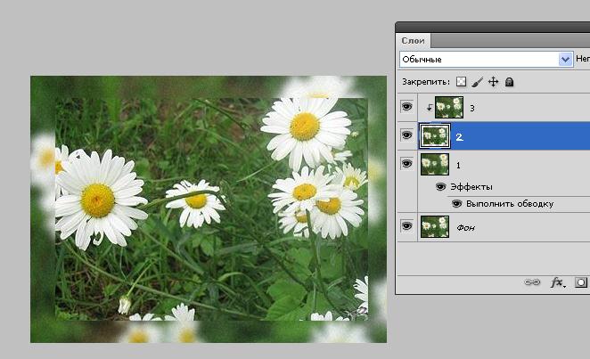Viewport: 590px width, 359px height.
Task: Click the lock all padlock icon
Action: (x=509, y=82)
